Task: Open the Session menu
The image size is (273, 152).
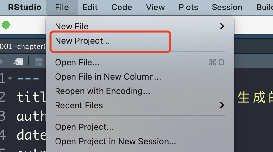Action: click(x=227, y=7)
